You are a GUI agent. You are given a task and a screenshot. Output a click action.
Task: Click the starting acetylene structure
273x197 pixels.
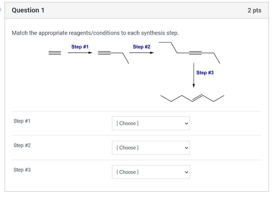tap(55, 52)
